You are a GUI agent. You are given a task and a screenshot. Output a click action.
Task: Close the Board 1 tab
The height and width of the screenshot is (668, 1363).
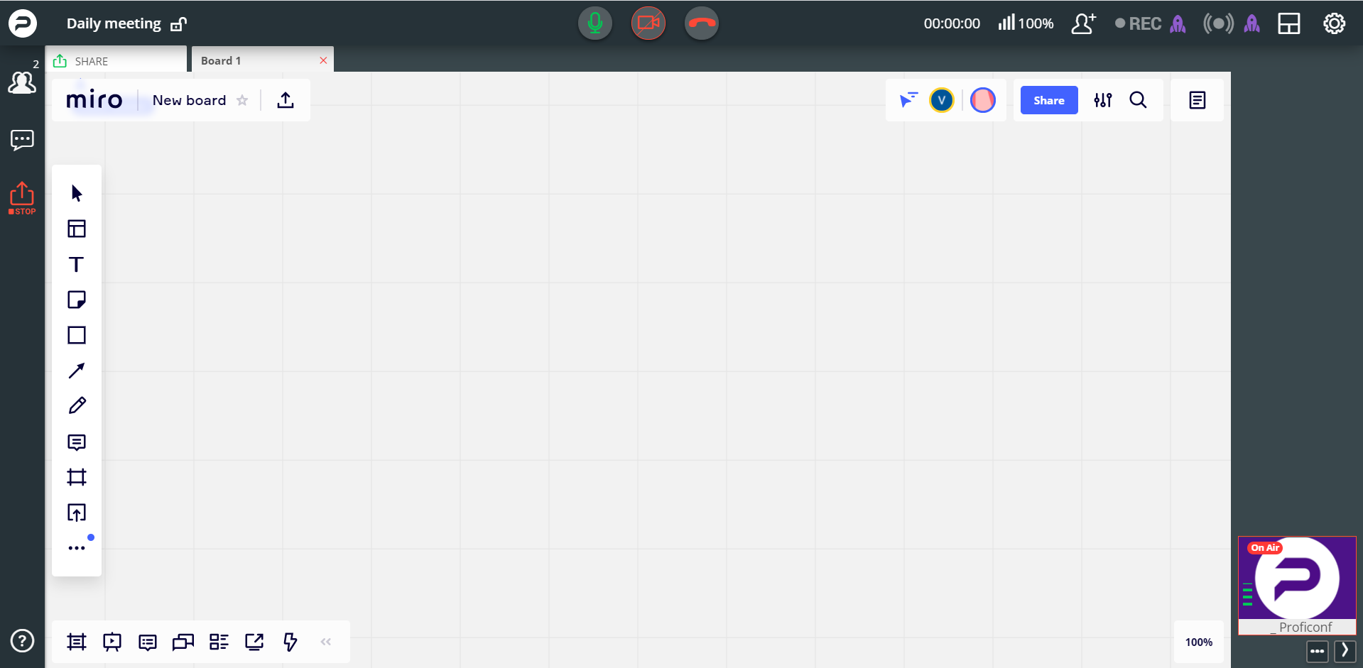323,60
